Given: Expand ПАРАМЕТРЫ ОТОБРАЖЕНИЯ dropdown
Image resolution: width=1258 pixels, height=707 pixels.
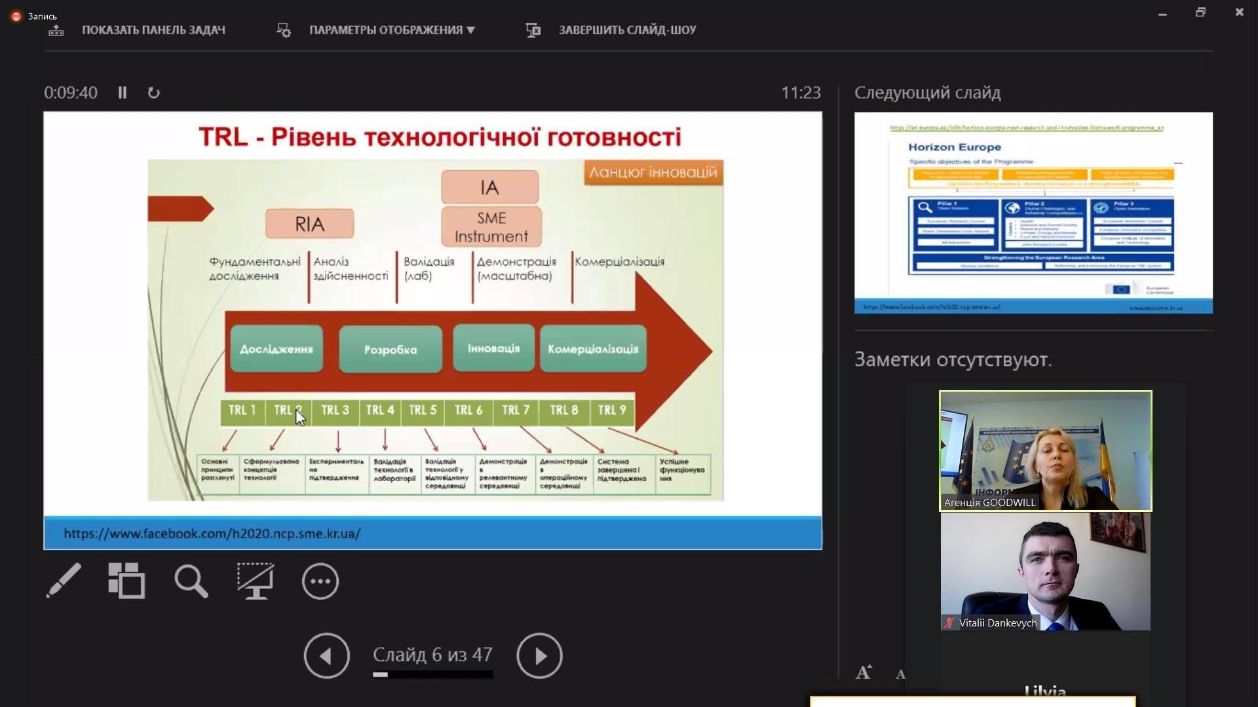Looking at the screenshot, I should (x=376, y=30).
